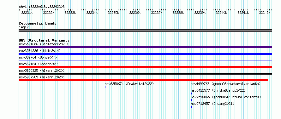281x119 pixels.
Task: Click the thin blue nsv832764 variant line
Action: (145, 60)
